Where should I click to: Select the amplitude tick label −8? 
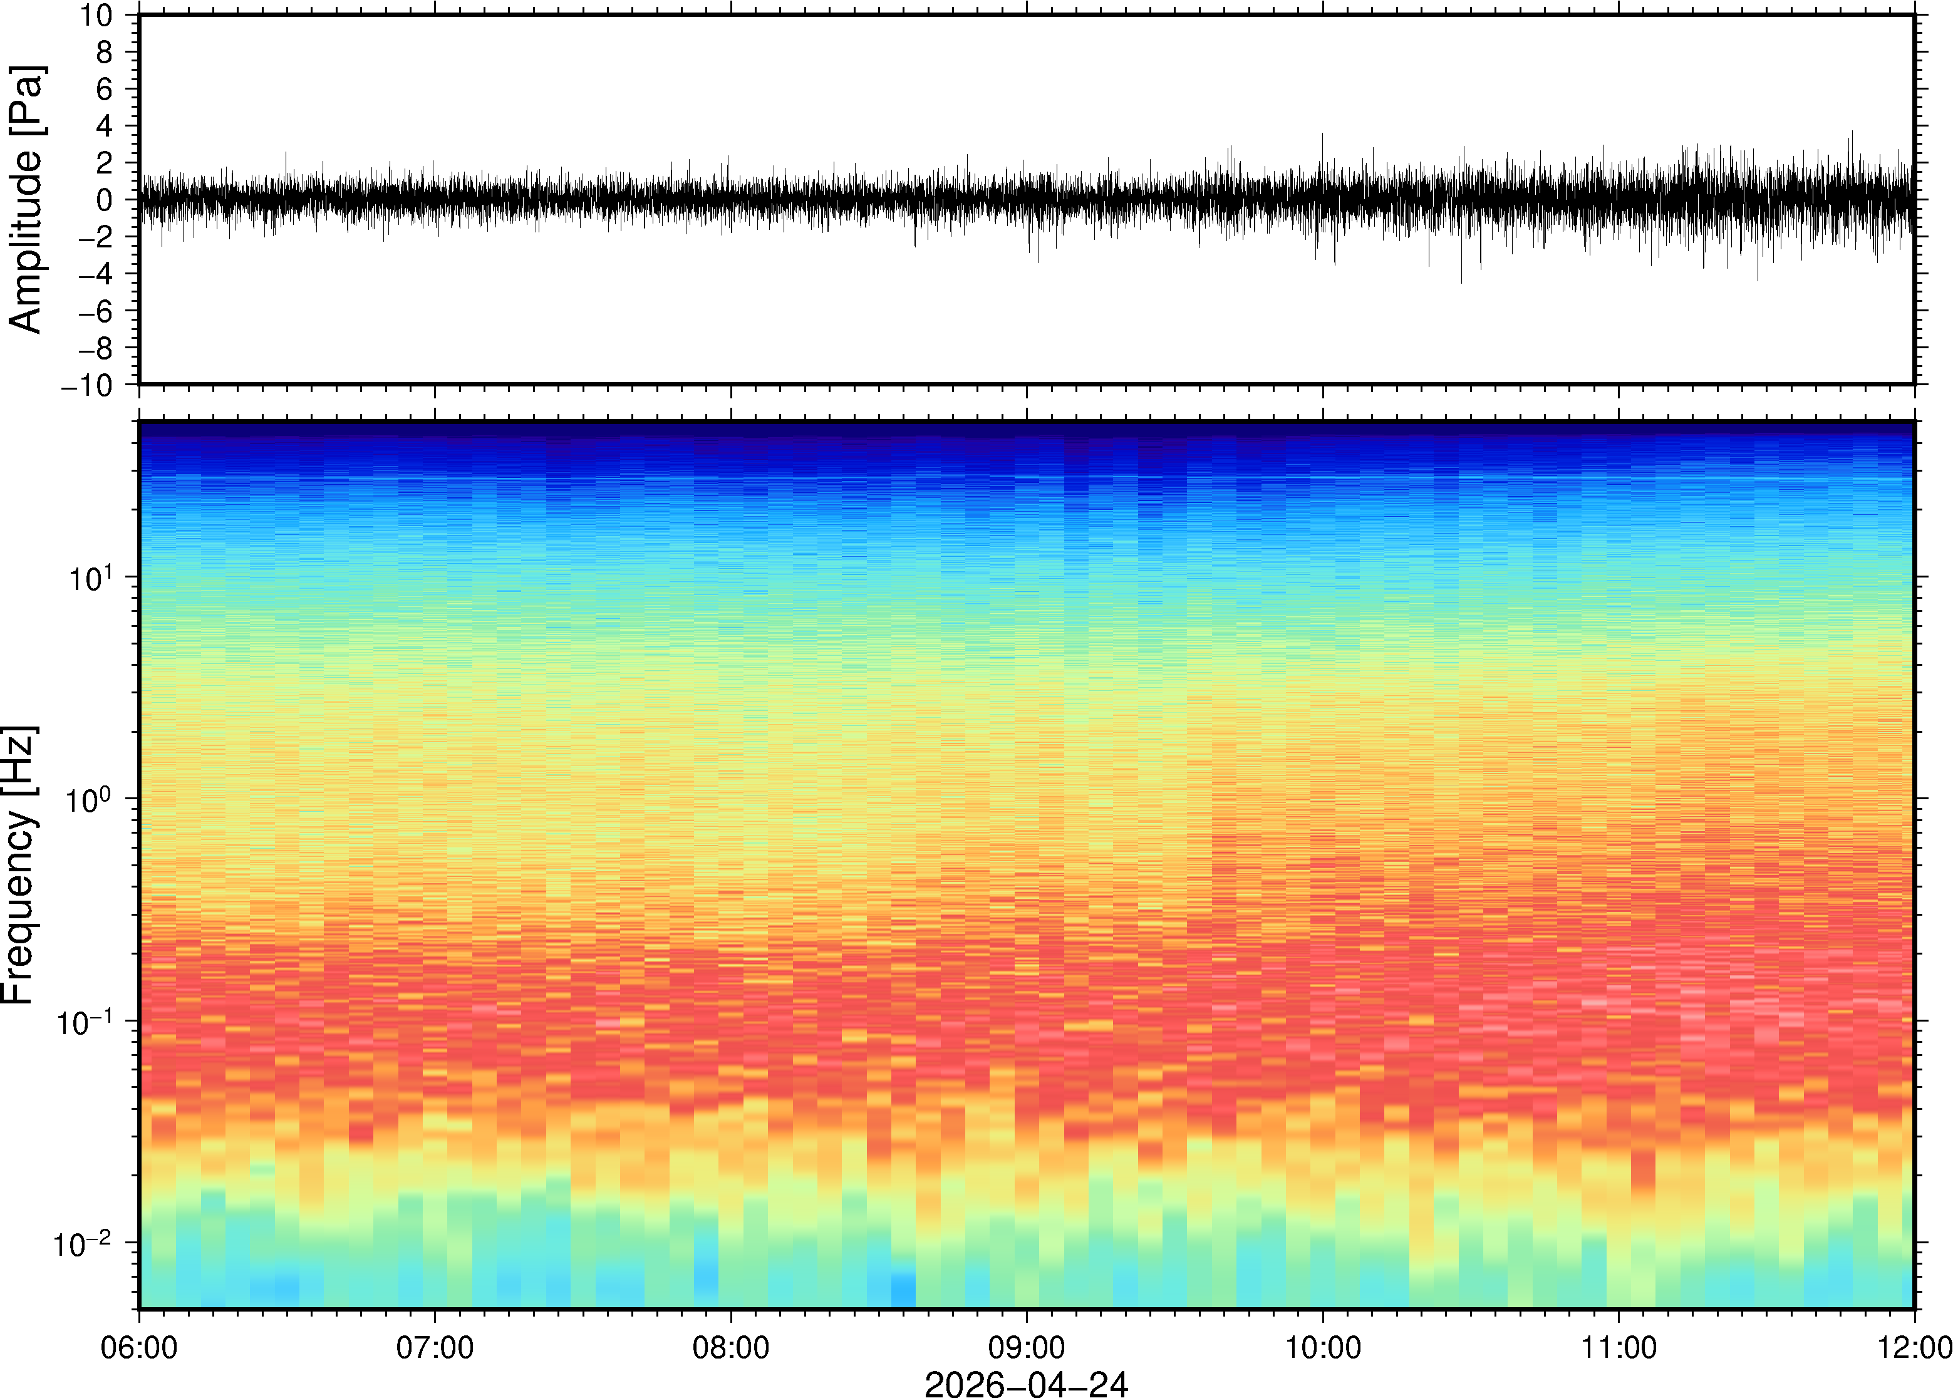click(x=95, y=349)
